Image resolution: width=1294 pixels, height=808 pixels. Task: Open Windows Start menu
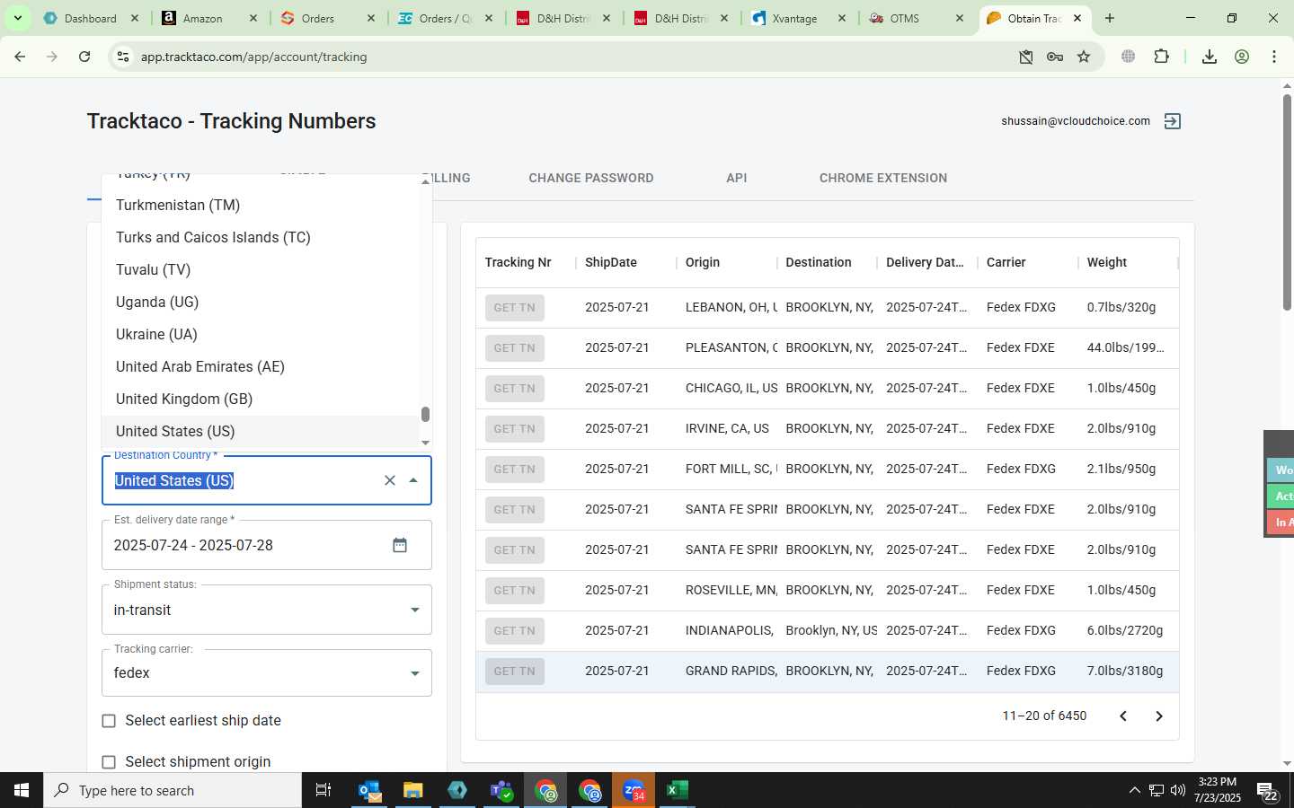pyautogui.click(x=22, y=790)
